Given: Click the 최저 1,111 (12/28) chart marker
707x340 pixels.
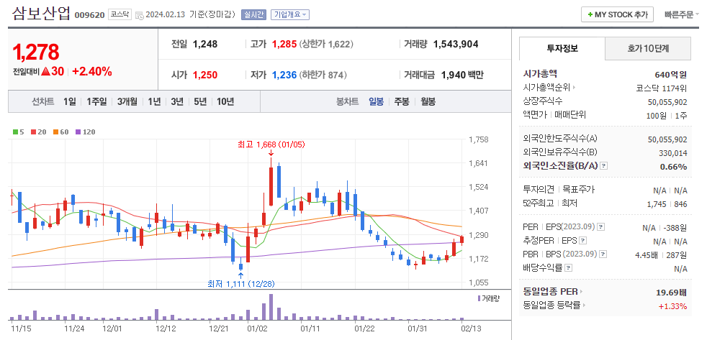Looking at the screenshot, I should coord(240,284).
